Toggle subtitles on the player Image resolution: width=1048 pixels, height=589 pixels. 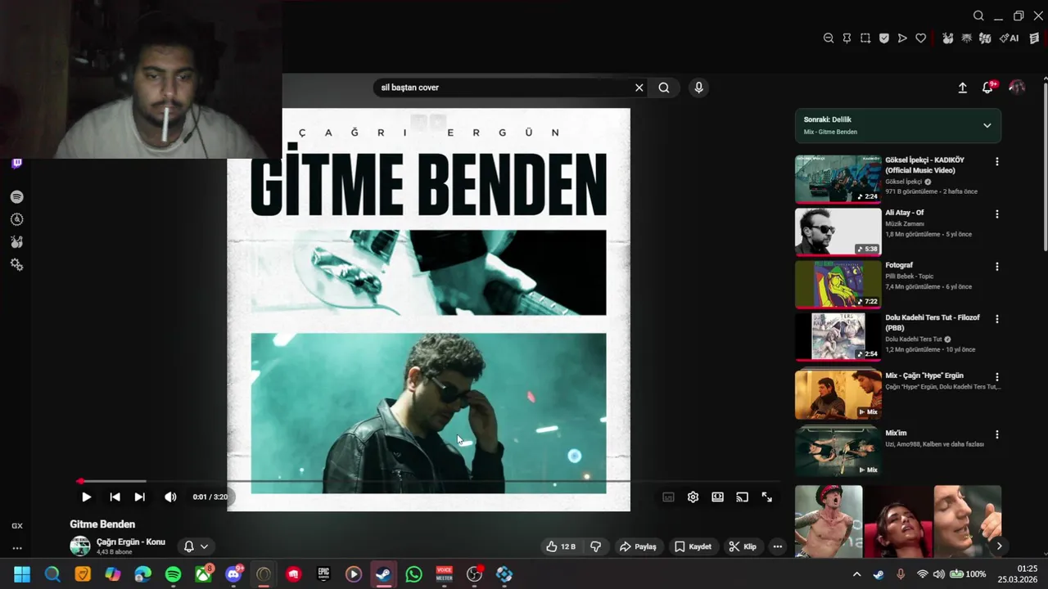point(668,497)
